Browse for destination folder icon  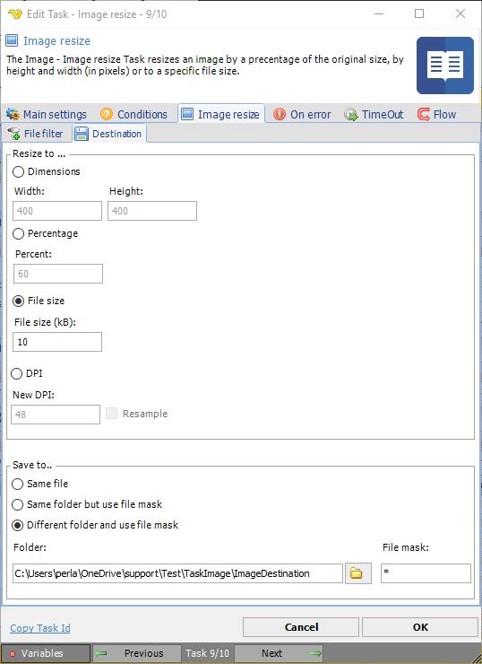pyautogui.click(x=357, y=573)
